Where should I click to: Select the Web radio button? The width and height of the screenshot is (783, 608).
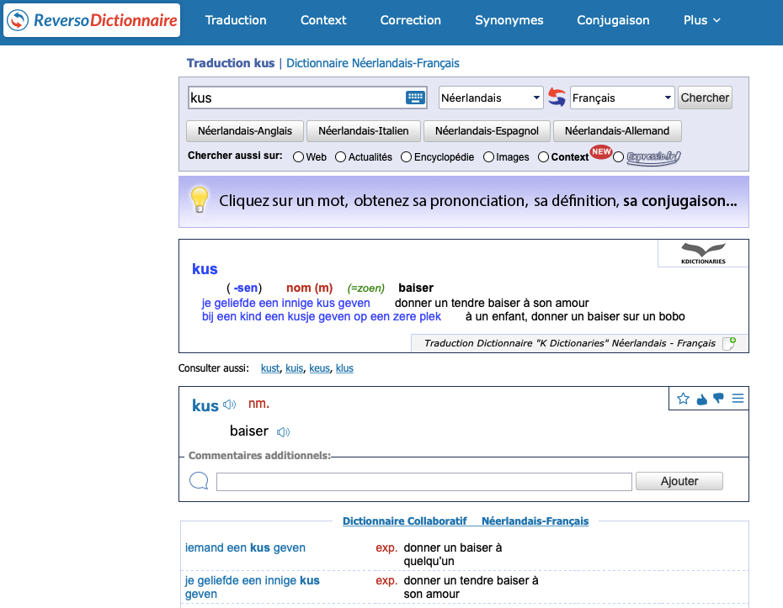pos(298,157)
